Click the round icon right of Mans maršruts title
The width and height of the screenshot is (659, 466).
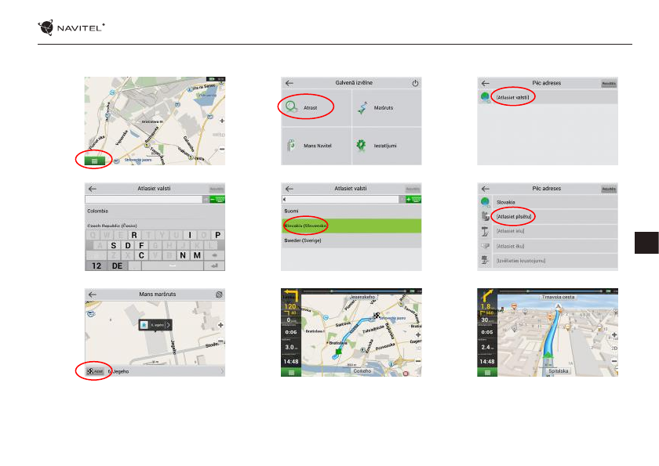pyautogui.click(x=219, y=294)
